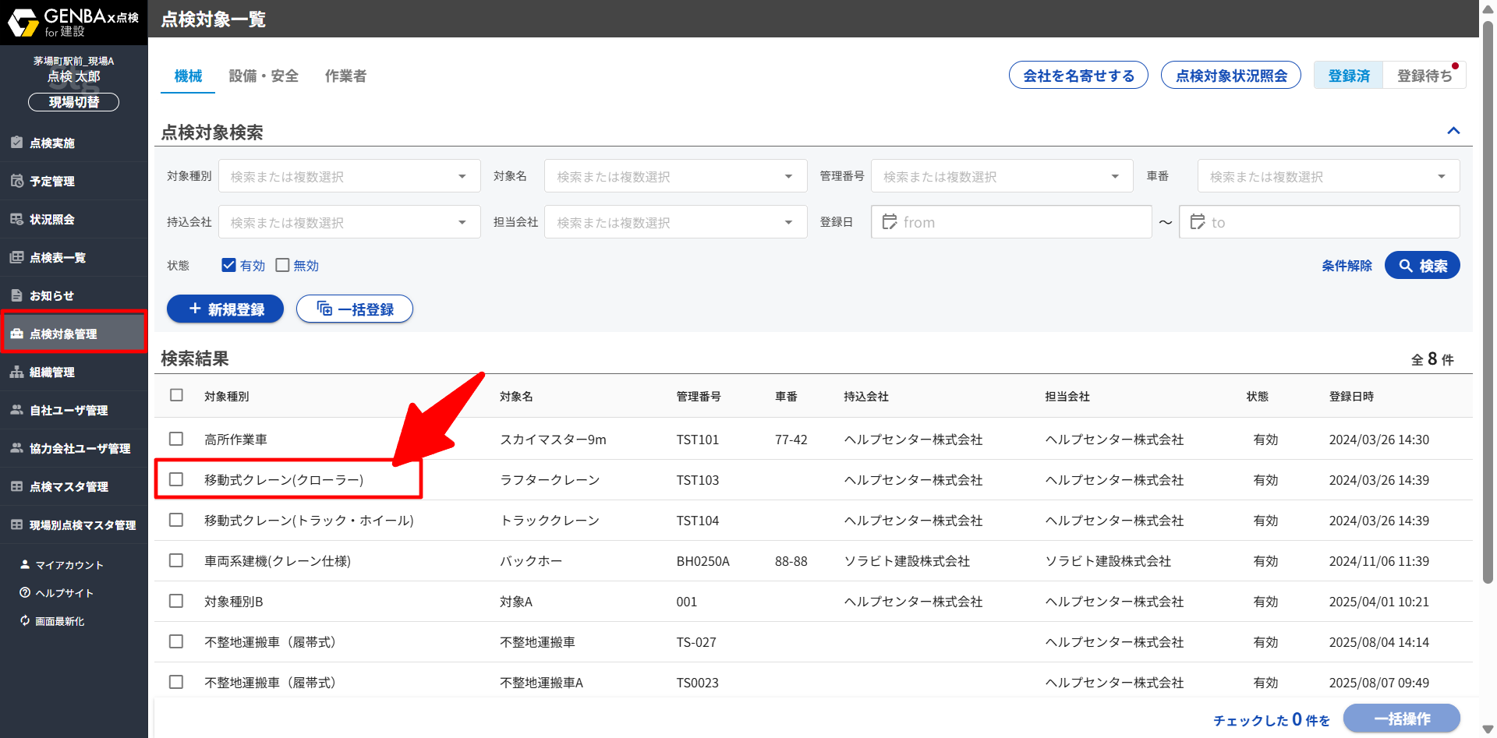Click the お知らせ document icon in sidebar
1497x738 pixels.
(x=16, y=295)
